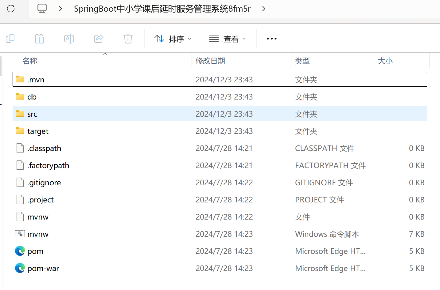The width and height of the screenshot is (440, 290).
Task: Select the .mvn folder icon
Action: pyautogui.click(x=20, y=79)
